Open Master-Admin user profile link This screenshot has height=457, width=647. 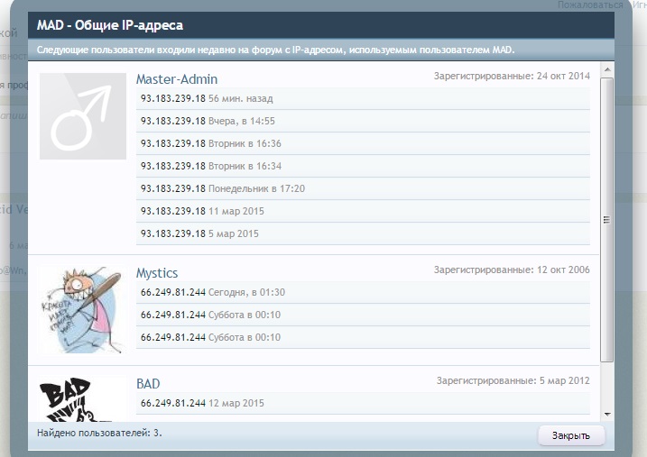[x=177, y=79]
